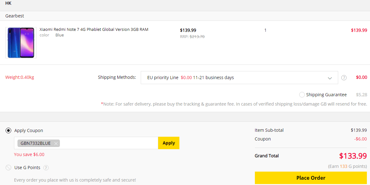Enable the Shipping Guarantee radio option
The image size is (370, 185).
coord(302,95)
